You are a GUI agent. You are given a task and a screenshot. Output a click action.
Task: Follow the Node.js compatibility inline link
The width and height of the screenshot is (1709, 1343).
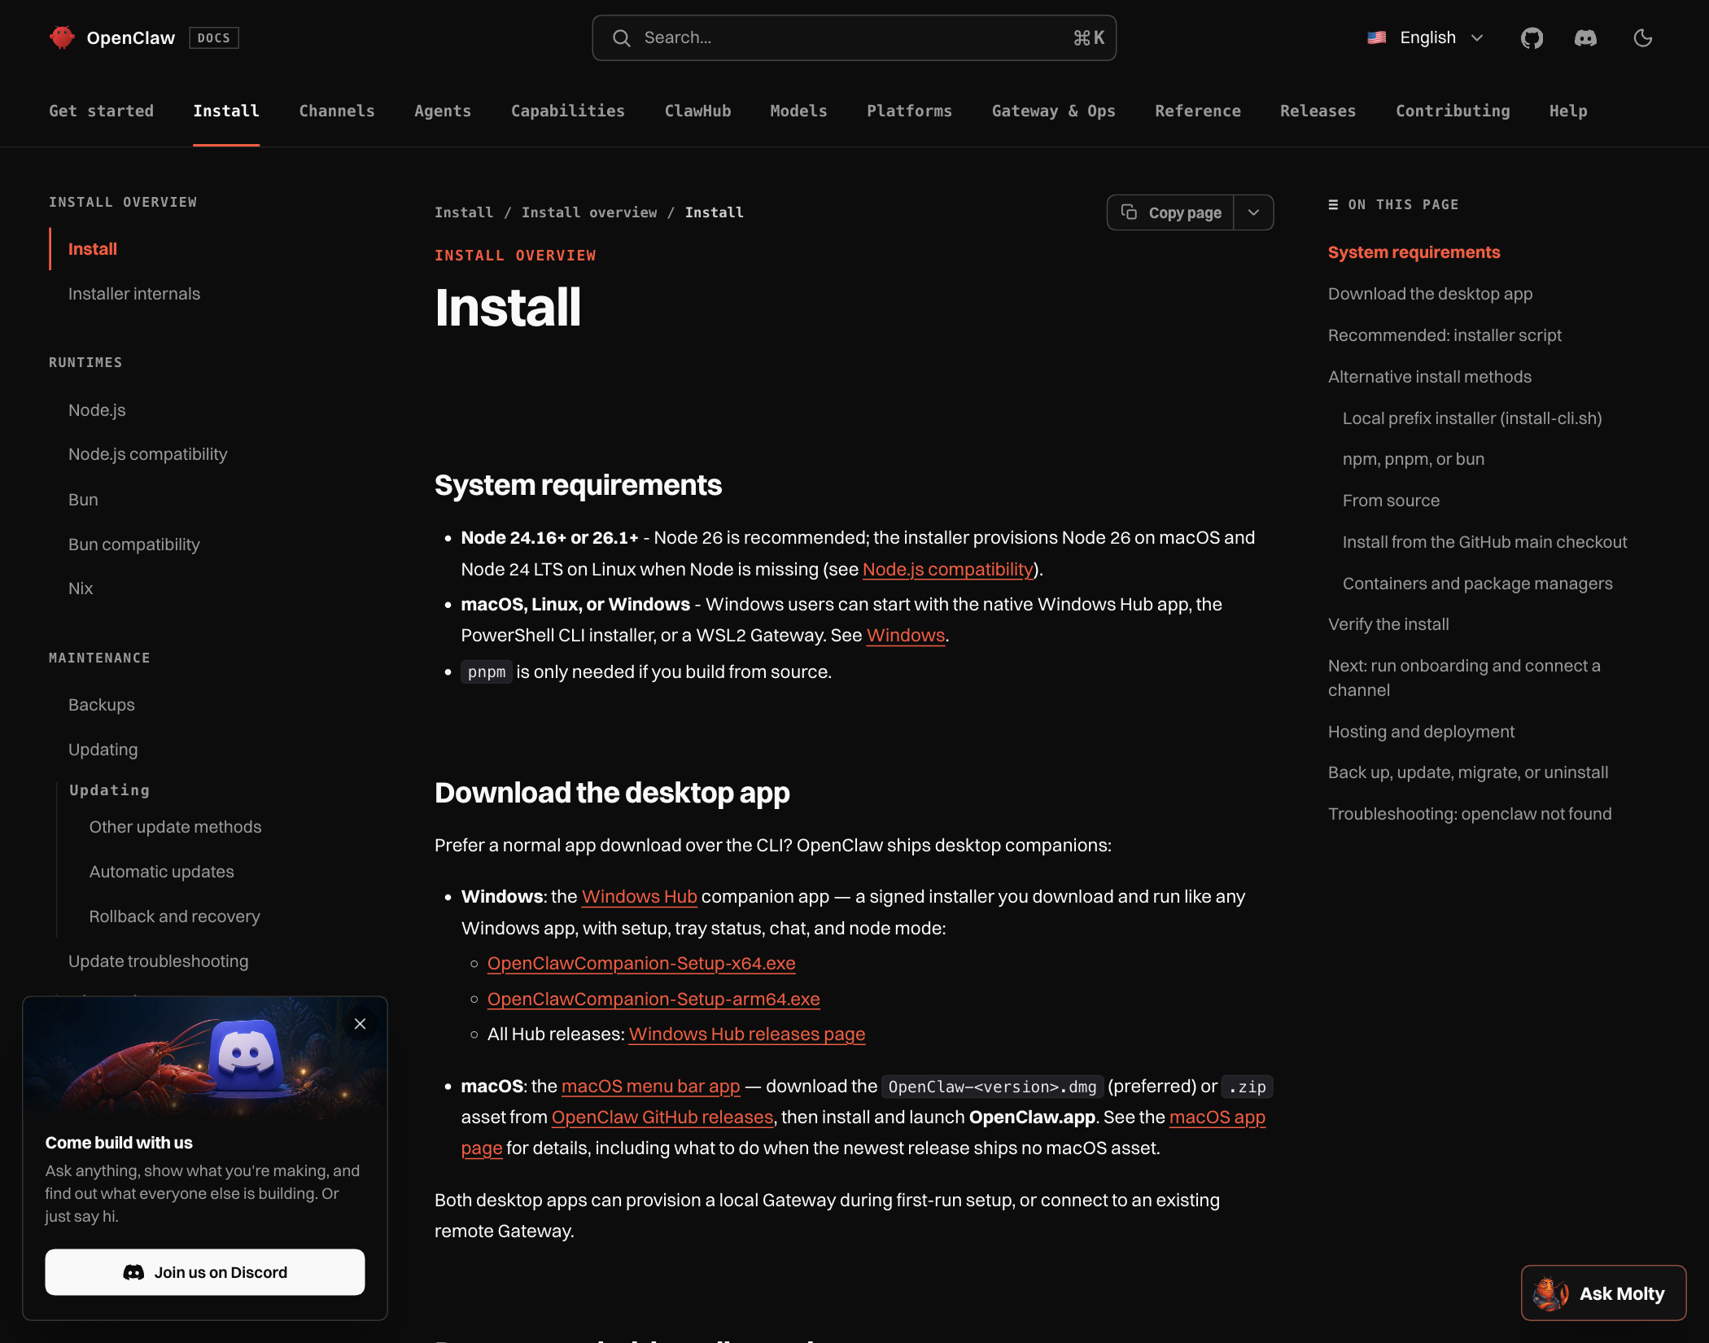(x=947, y=569)
